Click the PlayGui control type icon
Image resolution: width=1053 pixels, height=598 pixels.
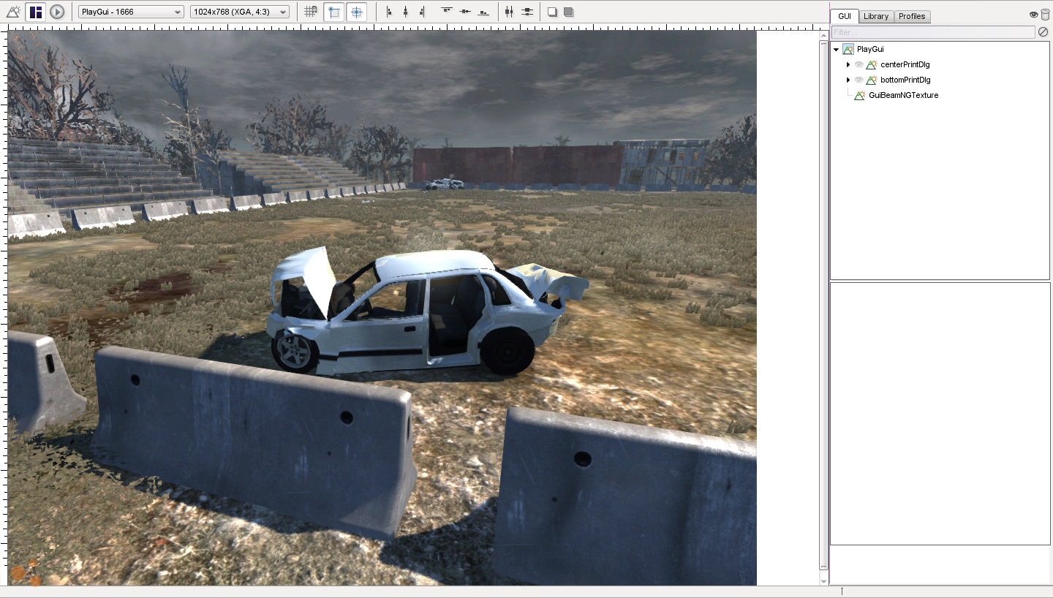848,49
